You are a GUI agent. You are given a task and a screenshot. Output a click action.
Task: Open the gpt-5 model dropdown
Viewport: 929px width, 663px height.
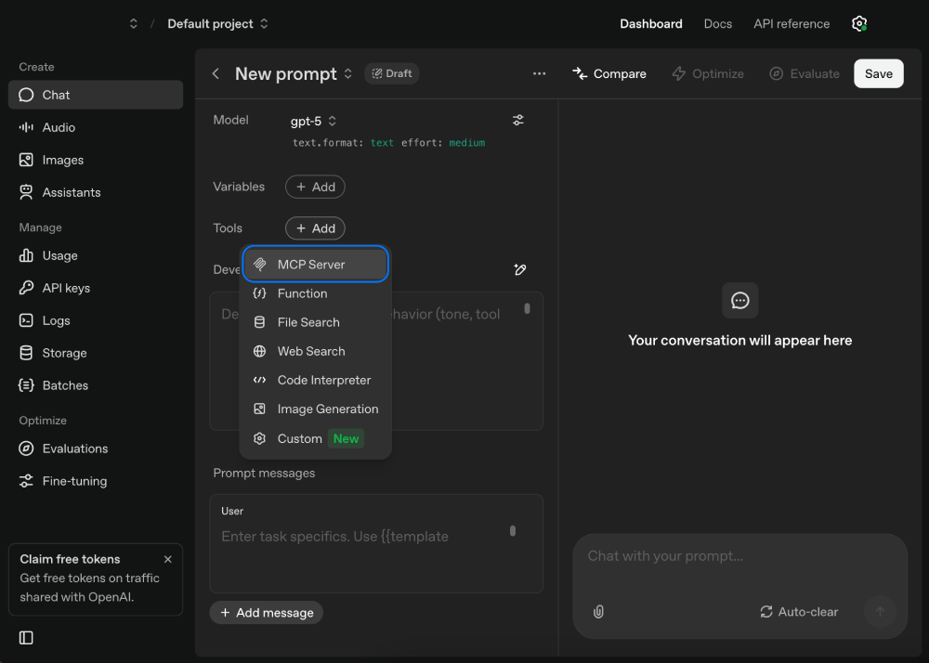pyautogui.click(x=313, y=121)
